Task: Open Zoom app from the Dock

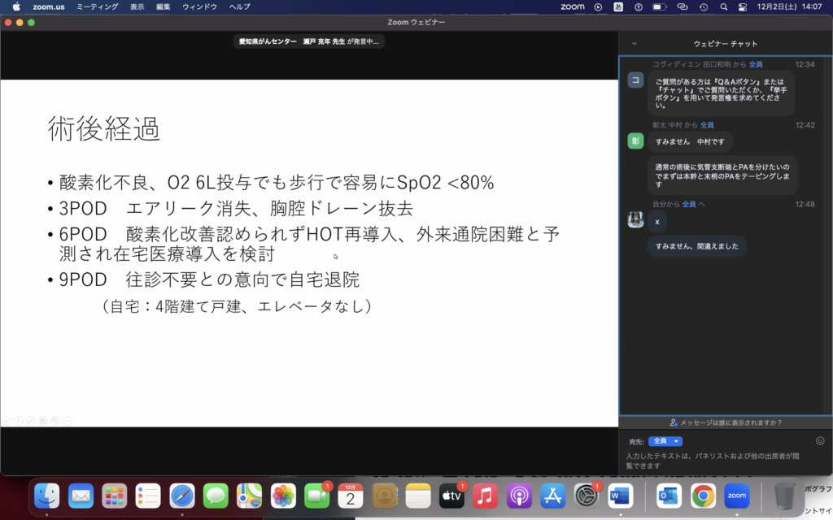Action: (736, 495)
